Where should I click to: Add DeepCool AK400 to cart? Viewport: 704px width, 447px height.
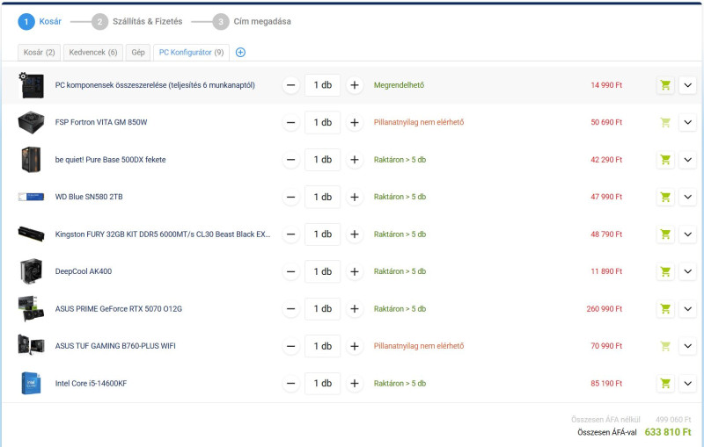(x=665, y=271)
